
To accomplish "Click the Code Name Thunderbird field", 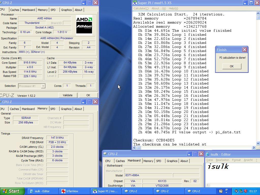I will (32, 23).
